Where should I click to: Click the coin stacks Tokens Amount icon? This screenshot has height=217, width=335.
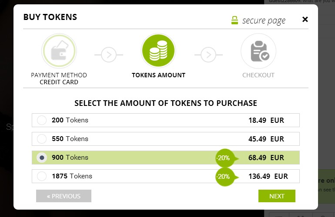coord(158,50)
